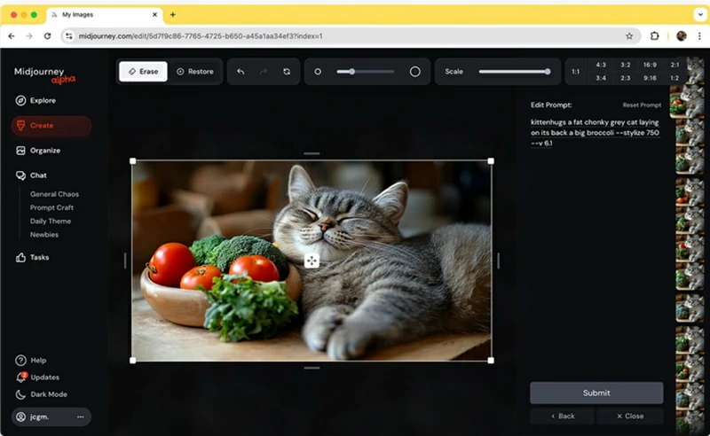
Task: Open the Explore page
Action: 43,100
